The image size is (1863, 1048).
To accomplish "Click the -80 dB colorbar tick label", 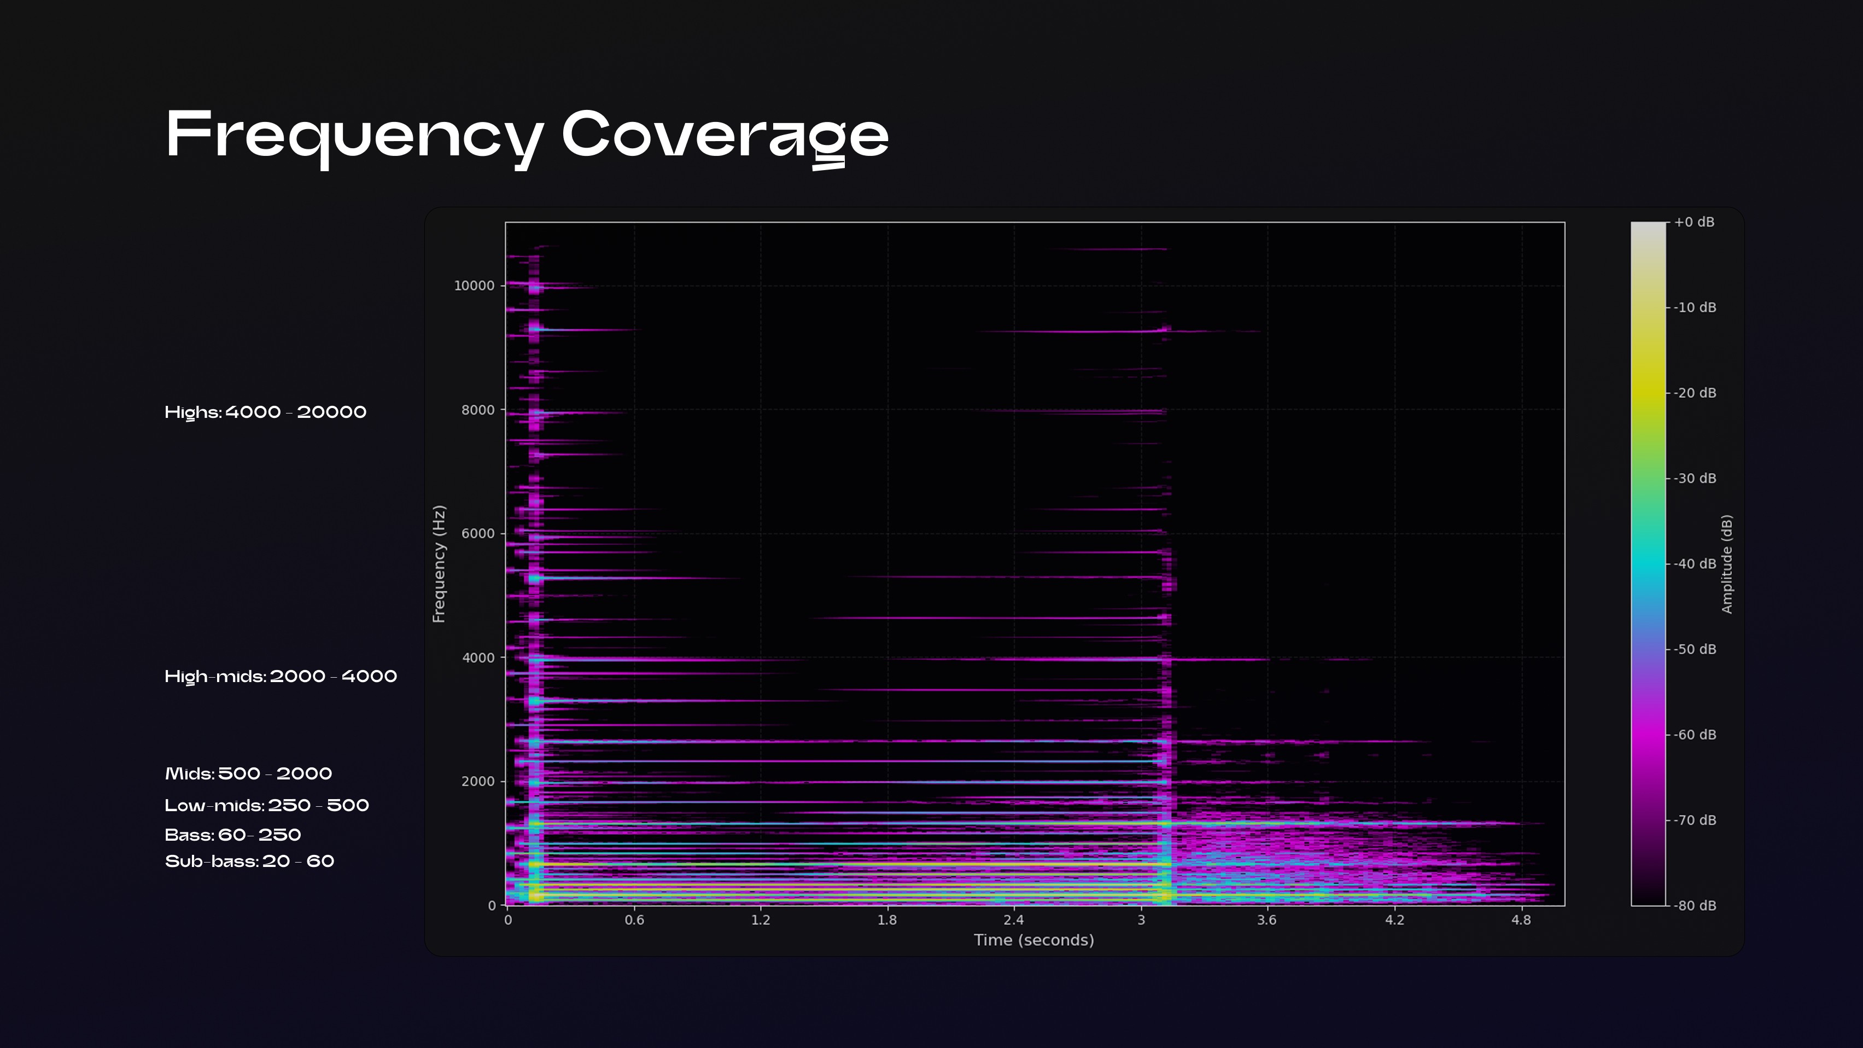I will pos(1695,906).
